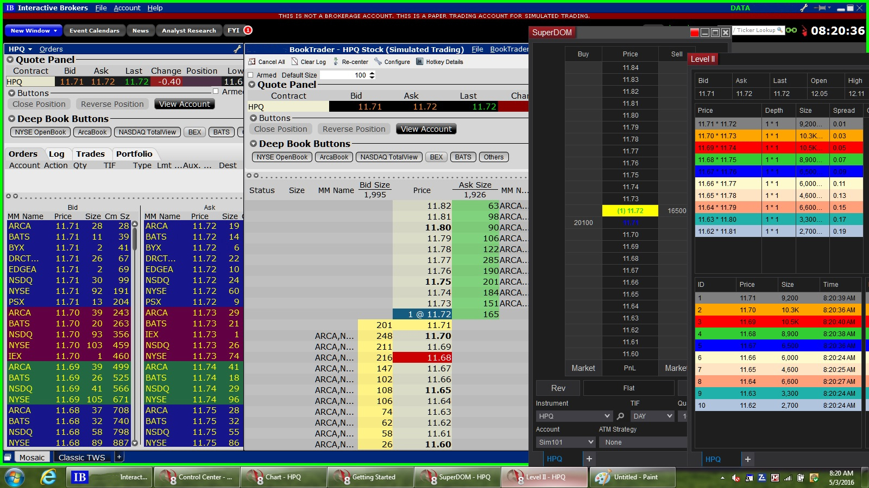This screenshot has width=869, height=488.
Task: Click the scrollbar of the Bid market maker table
Action: tap(135, 333)
